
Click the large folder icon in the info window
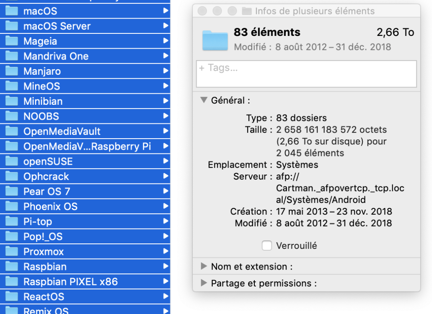[x=215, y=40]
